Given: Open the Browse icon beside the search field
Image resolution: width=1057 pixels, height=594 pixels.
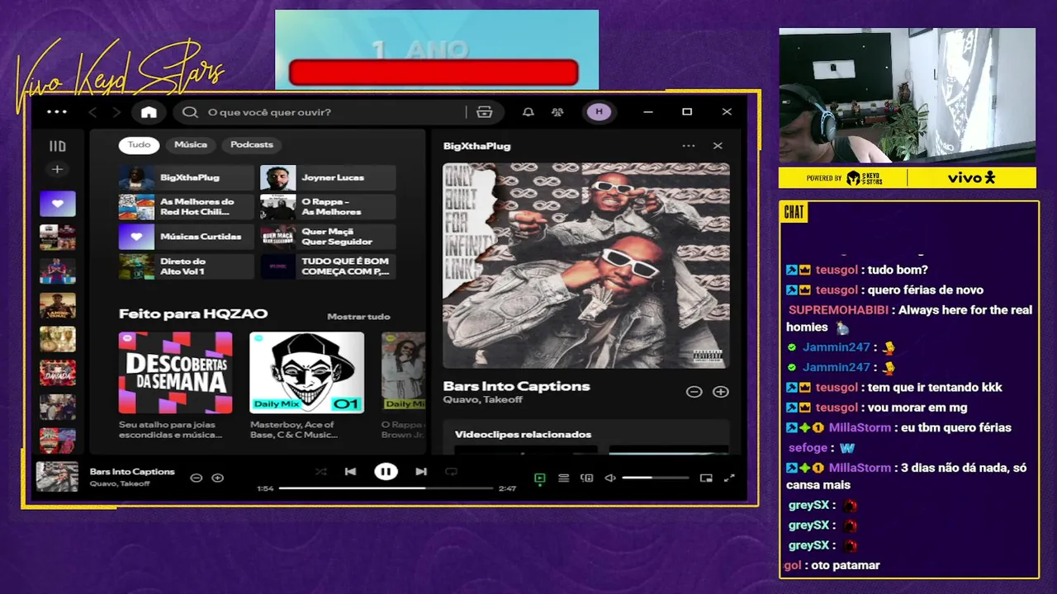Looking at the screenshot, I should (x=485, y=112).
